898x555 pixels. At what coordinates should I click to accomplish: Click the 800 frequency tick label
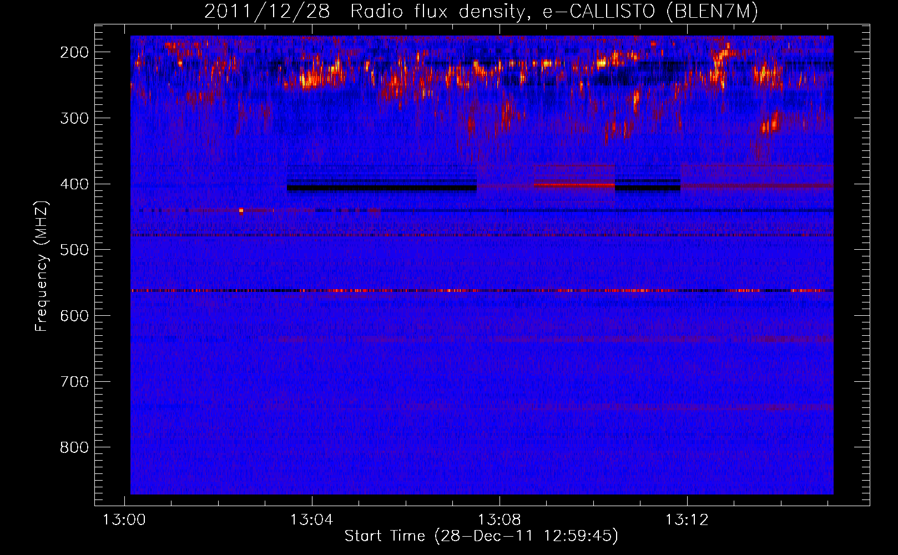74,447
